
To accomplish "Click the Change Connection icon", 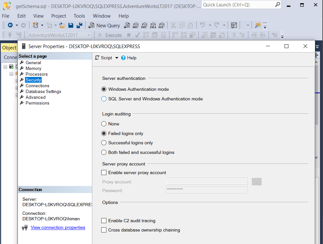I will pos(19,35).
